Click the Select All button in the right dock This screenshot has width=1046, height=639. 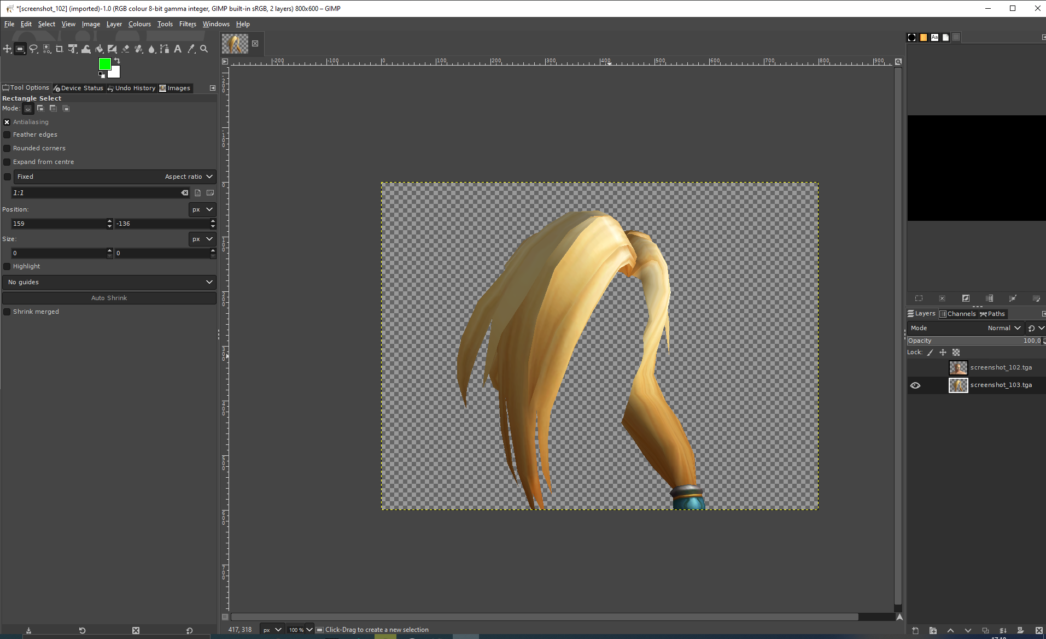click(x=919, y=298)
